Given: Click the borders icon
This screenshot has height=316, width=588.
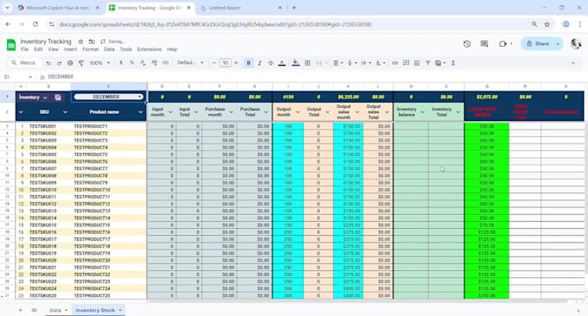Looking at the screenshot, I should [308, 63].
